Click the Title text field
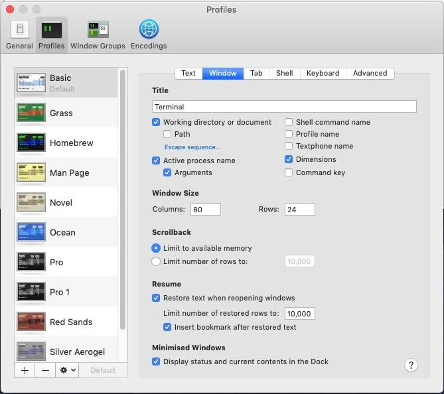The image size is (444, 394). 284,107
